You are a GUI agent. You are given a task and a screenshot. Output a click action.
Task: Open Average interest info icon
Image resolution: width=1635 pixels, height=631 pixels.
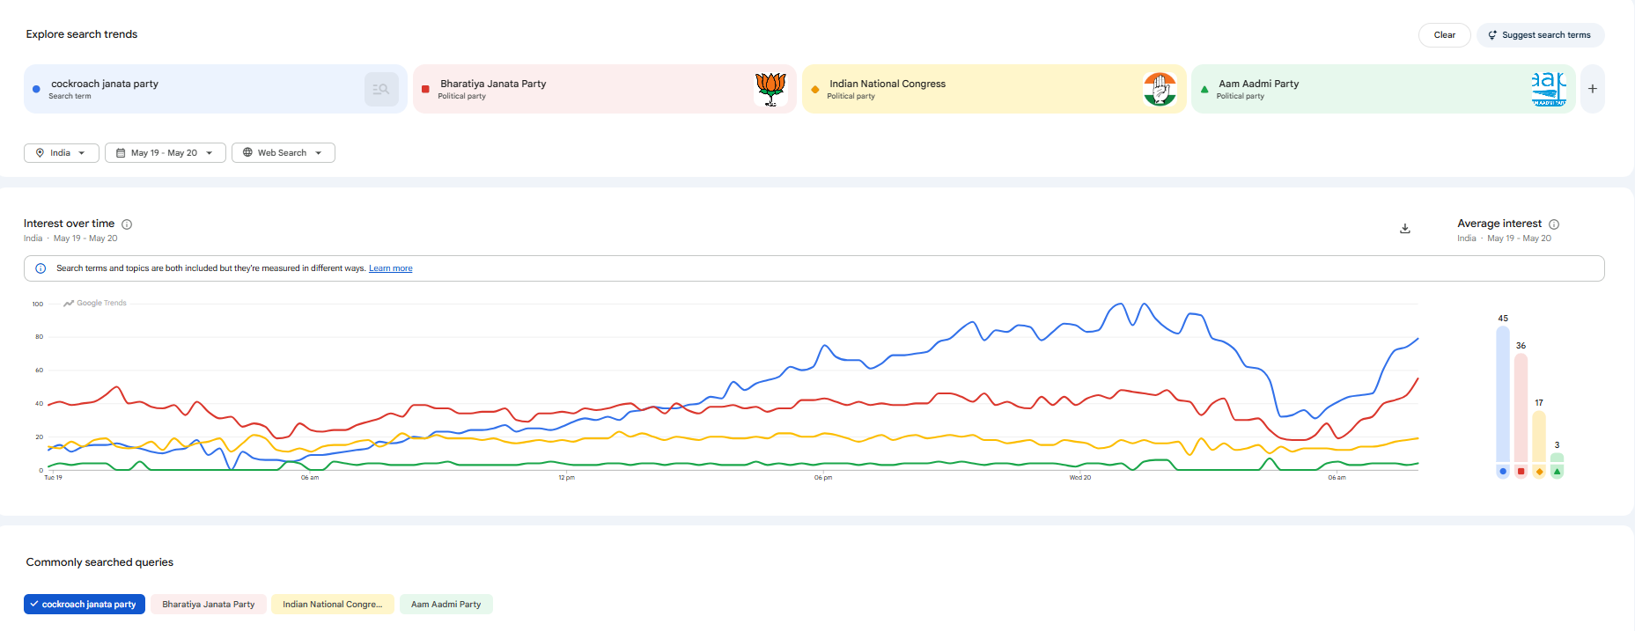coord(1554,224)
